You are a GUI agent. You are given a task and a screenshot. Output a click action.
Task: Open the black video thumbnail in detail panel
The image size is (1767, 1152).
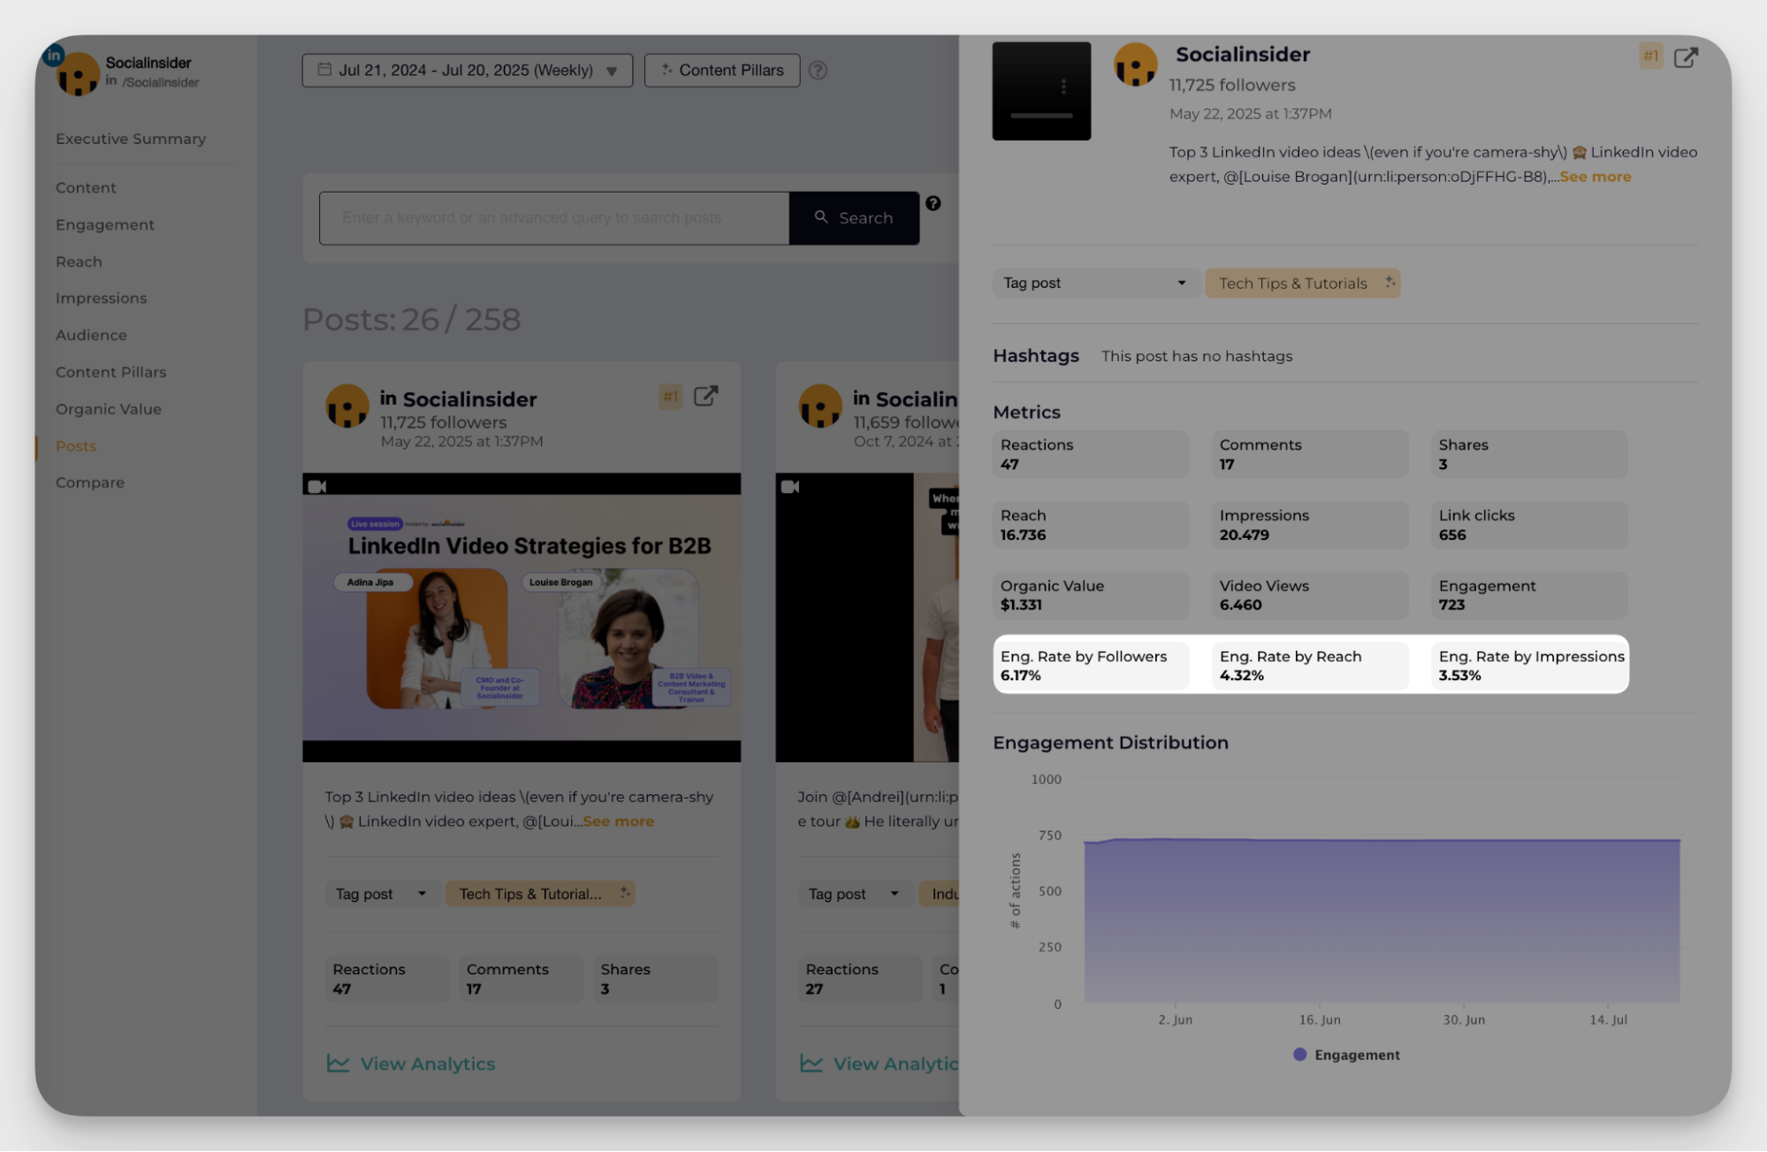pos(1041,91)
